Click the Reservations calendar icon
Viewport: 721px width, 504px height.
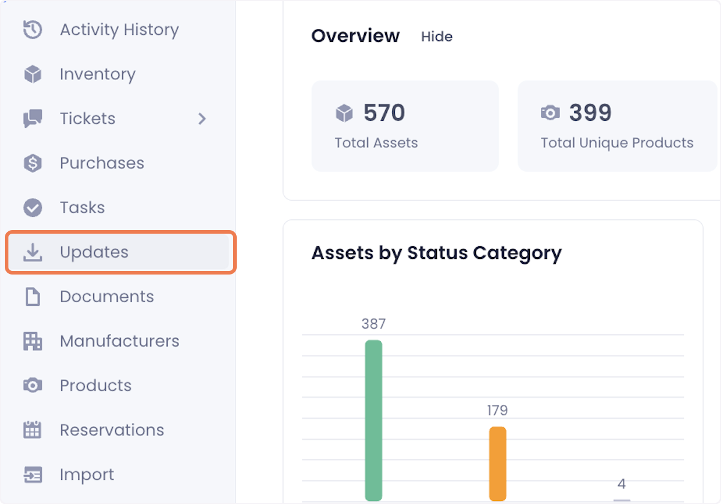coord(32,430)
